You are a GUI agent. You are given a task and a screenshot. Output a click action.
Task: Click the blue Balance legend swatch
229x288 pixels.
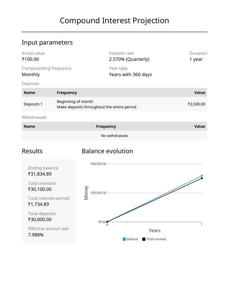tap(124, 239)
